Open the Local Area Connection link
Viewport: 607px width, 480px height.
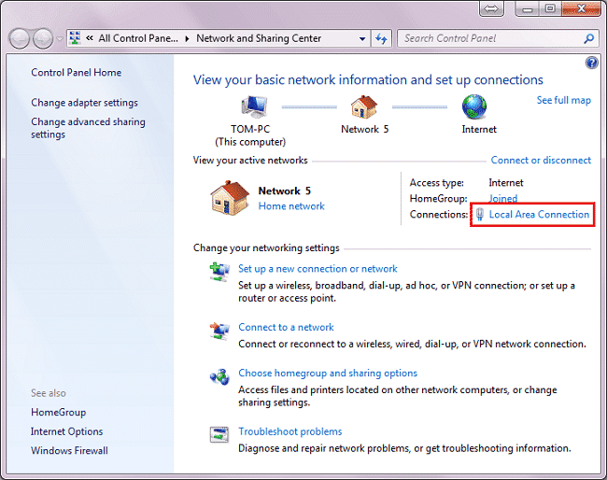(x=539, y=215)
